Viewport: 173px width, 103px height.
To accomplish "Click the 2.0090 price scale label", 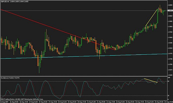I will (x=170, y=5).
